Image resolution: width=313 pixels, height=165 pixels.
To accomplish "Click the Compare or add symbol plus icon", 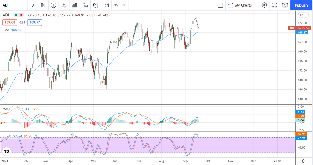I will click(53, 5).
